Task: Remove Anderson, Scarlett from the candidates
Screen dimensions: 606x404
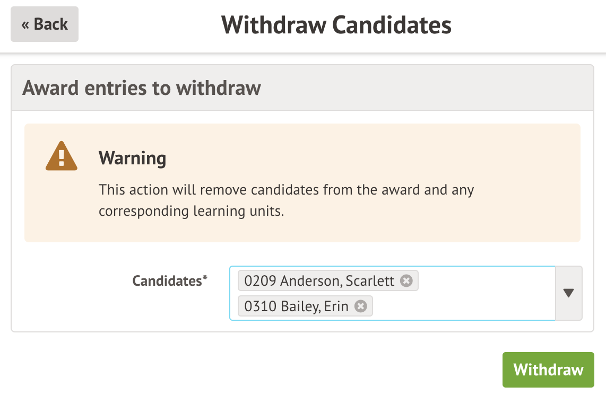Action: (x=406, y=280)
